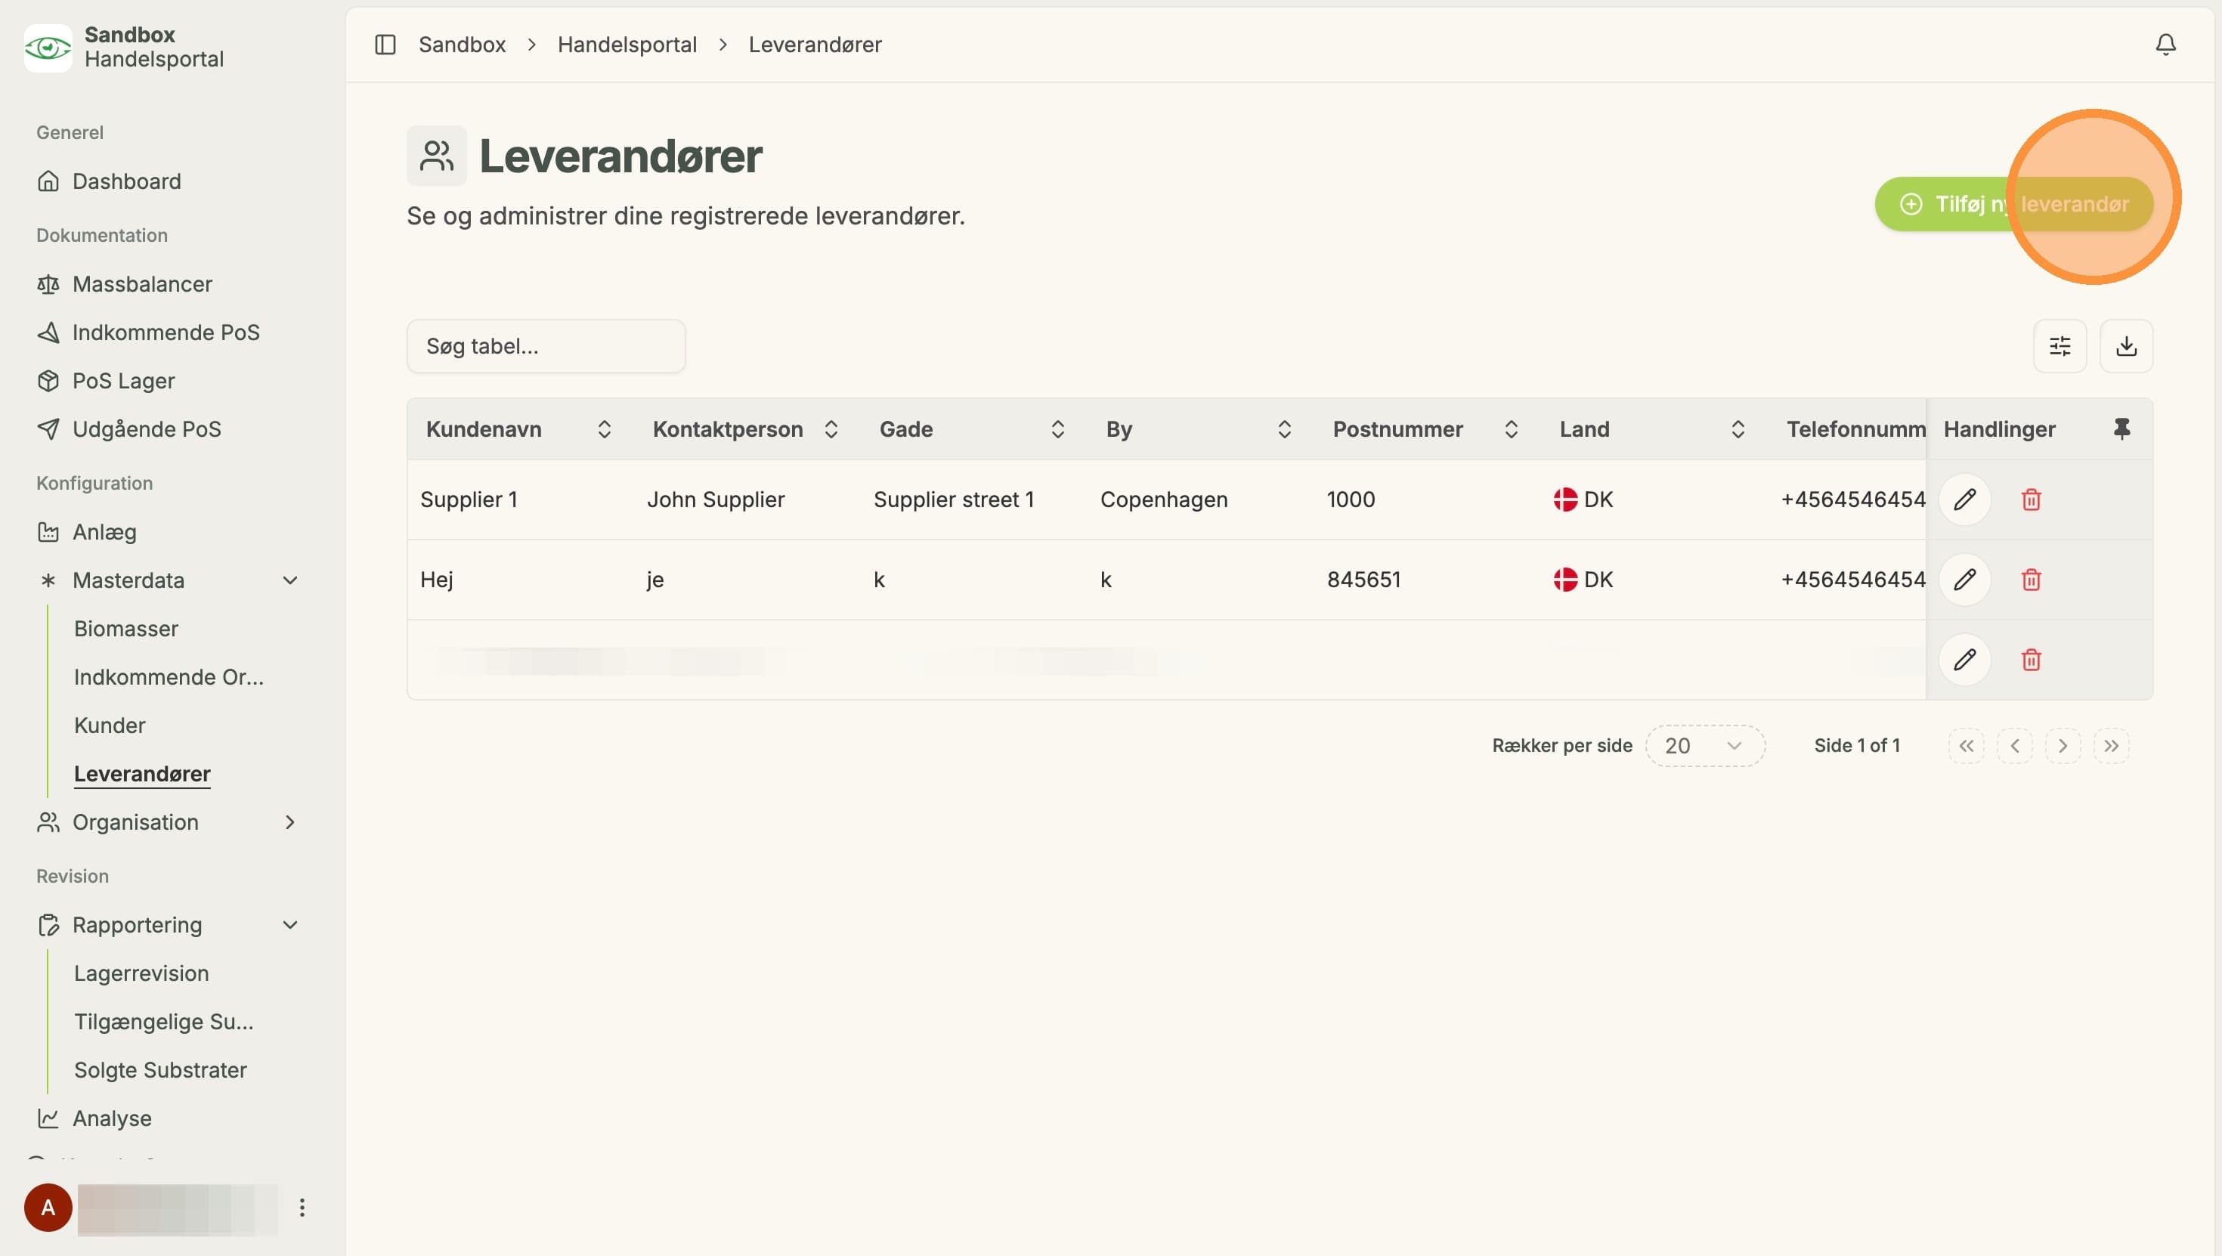Image resolution: width=2222 pixels, height=1256 pixels.
Task: Expand the Organisation menu
Action: point(291,822)
